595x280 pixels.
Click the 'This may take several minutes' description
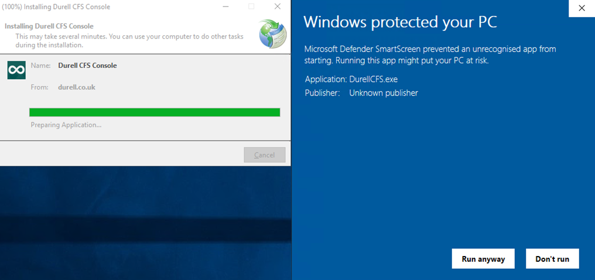(129, 40)
